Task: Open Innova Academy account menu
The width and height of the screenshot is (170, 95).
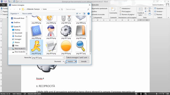Action: (159, 5)
